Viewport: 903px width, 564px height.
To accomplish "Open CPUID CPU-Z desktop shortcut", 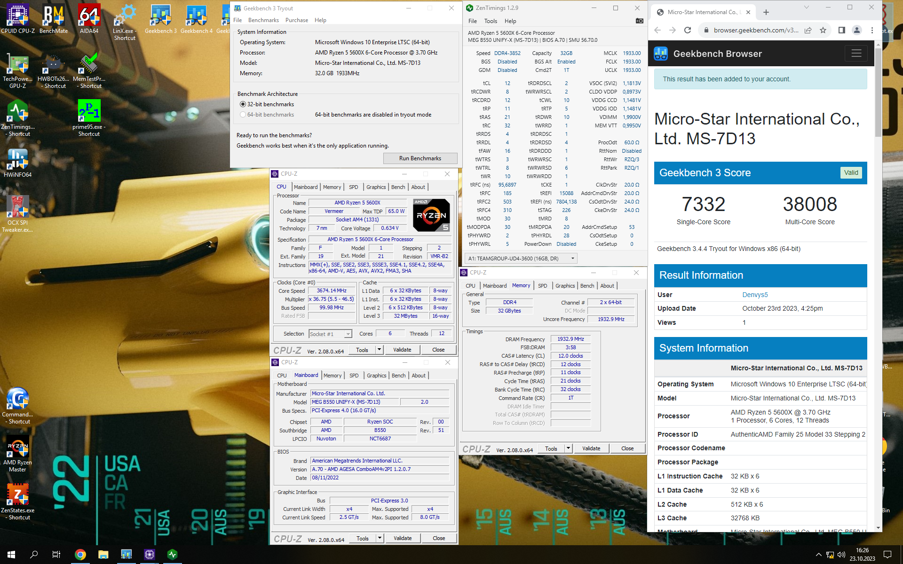I will (x=18, y=19).
